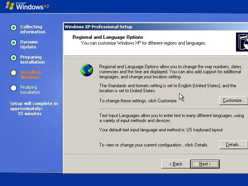Click the Windows XP Professional Setup title bar
This screenshot has height=186, width=248.
pos(156,27)
